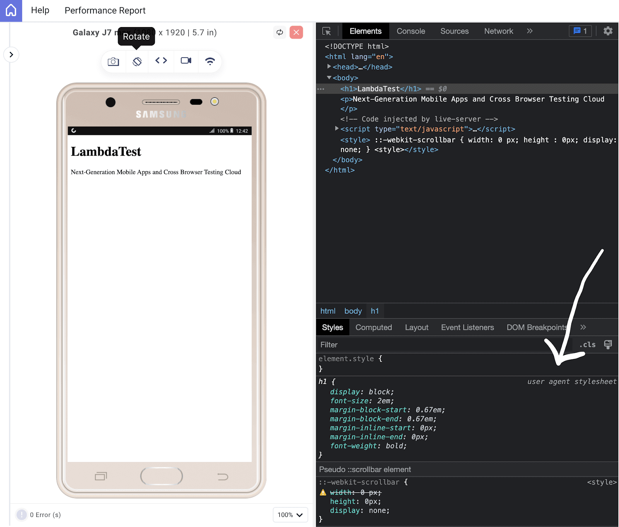Click the body breadcrumb

(x=353, y=311)
